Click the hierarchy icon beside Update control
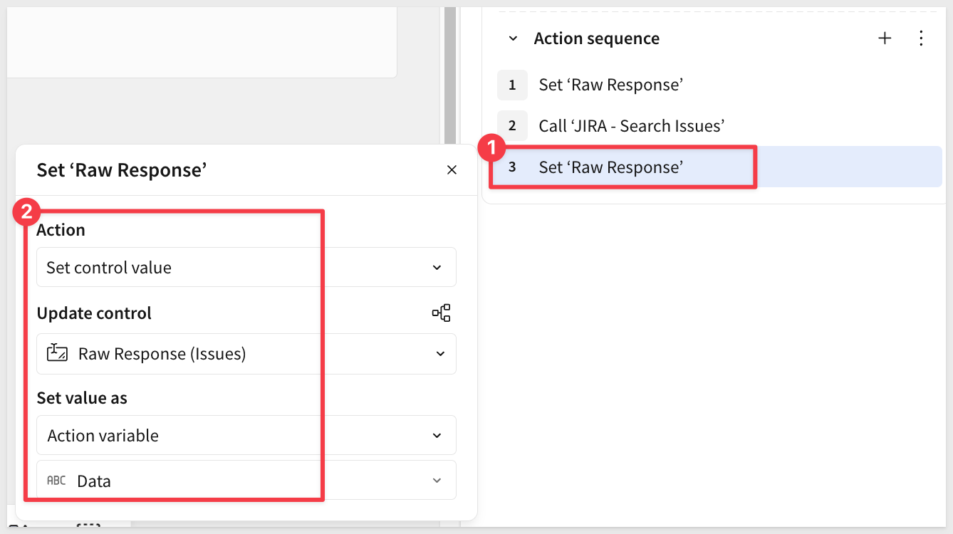Image resolution: width=953 pixels, height=534 pixels. click(442, 313)
